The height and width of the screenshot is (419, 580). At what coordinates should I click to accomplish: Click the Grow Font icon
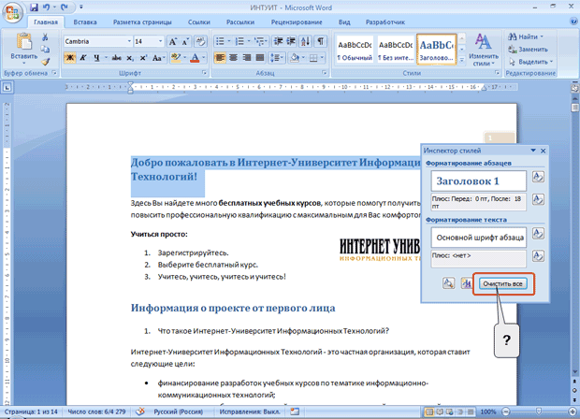coord(173,41)
